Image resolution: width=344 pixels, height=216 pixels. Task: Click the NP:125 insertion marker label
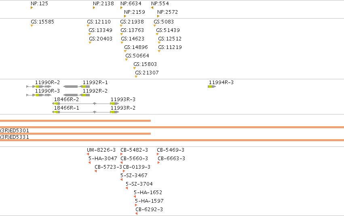pos(39,4)
